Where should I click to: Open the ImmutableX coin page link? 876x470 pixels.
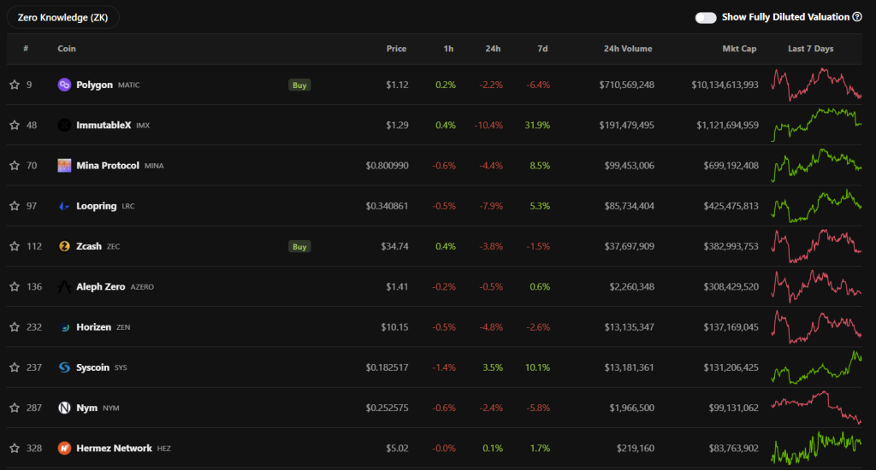pos(104,125)
